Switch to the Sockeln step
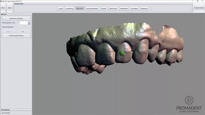 click(104, 9)
